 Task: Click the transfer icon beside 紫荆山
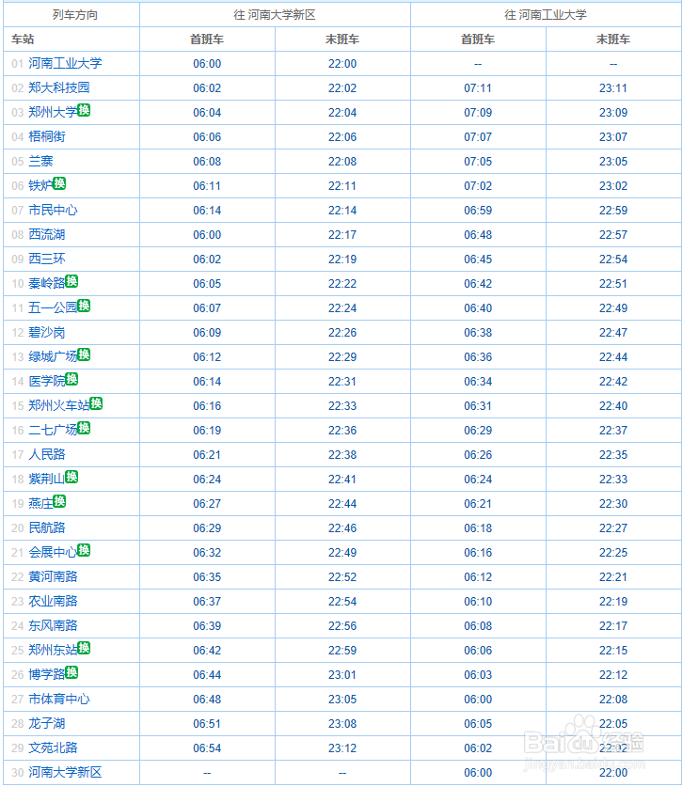pyautogui.click(x=71, y=477)
